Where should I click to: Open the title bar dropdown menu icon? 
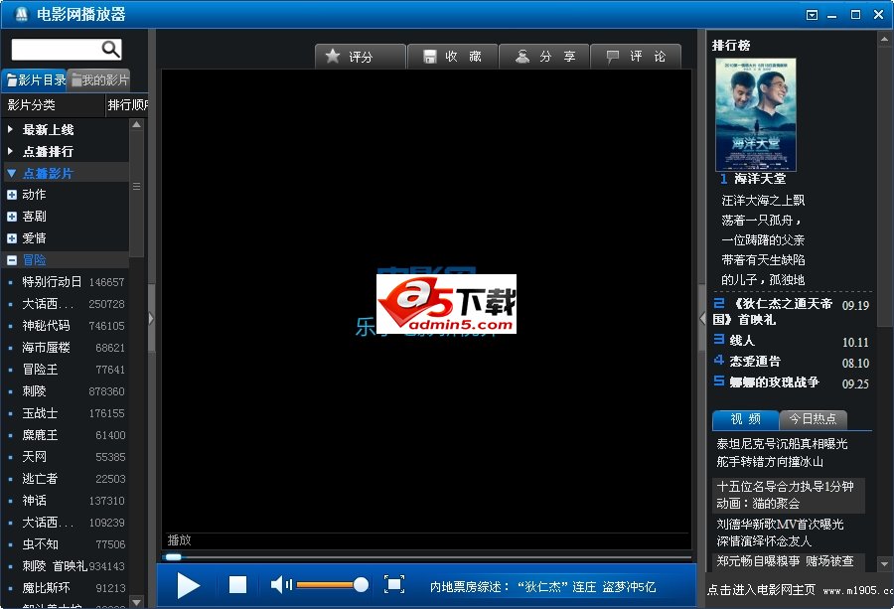tap(812, 14)
